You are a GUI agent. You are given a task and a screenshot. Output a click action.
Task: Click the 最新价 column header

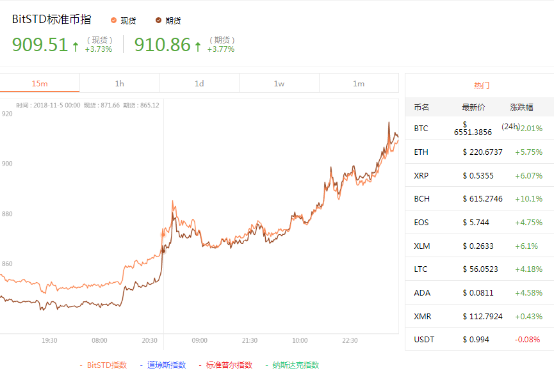coord(473,107)
